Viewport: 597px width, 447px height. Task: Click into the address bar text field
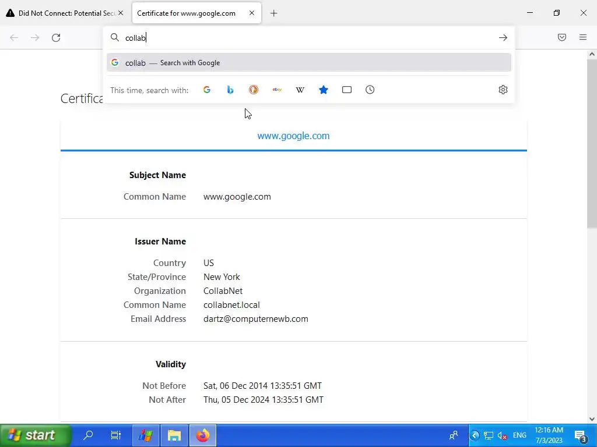308,38
